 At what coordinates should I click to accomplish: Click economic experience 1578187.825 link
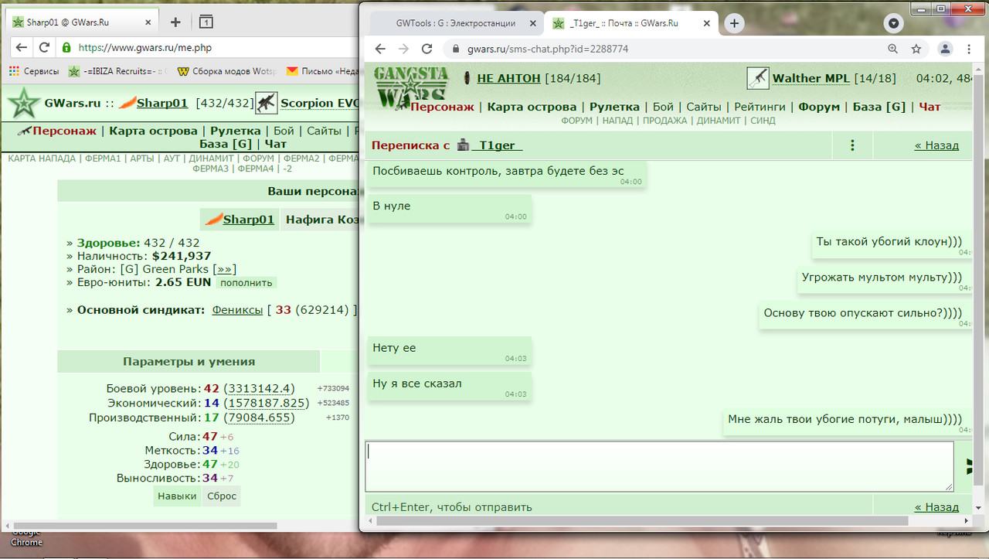click(x=267, y=403)
